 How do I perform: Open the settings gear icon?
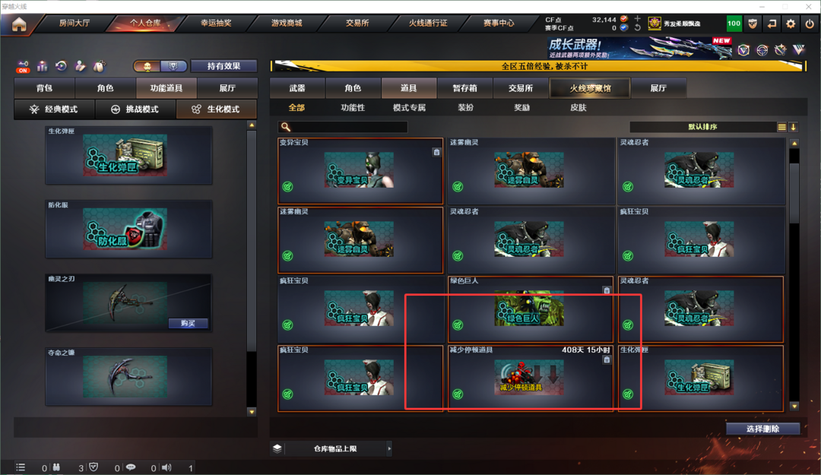coord(791,24)
